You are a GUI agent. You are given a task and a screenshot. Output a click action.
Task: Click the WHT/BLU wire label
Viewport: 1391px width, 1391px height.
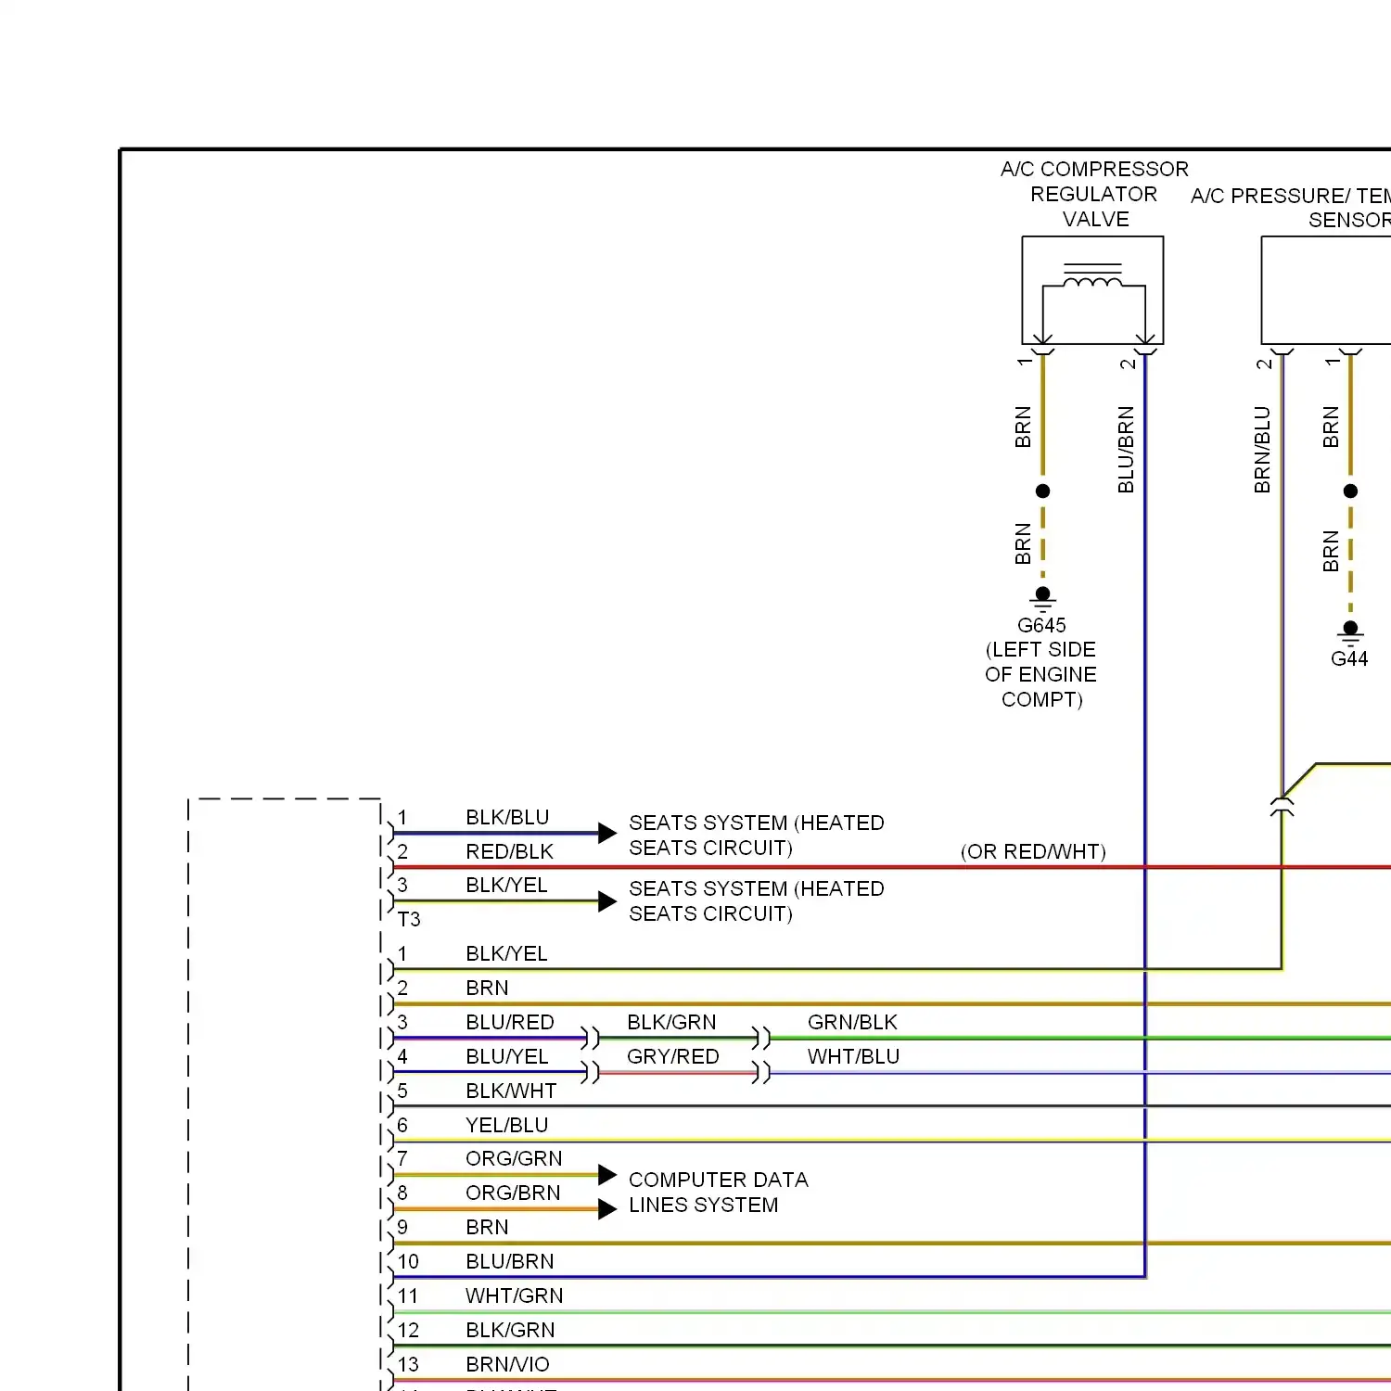853,1056
